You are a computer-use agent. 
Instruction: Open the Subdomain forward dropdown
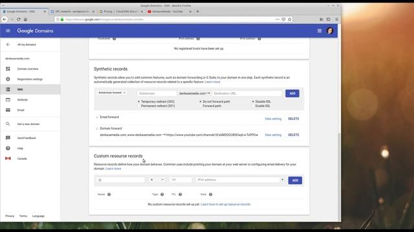[x=112, y=93]
